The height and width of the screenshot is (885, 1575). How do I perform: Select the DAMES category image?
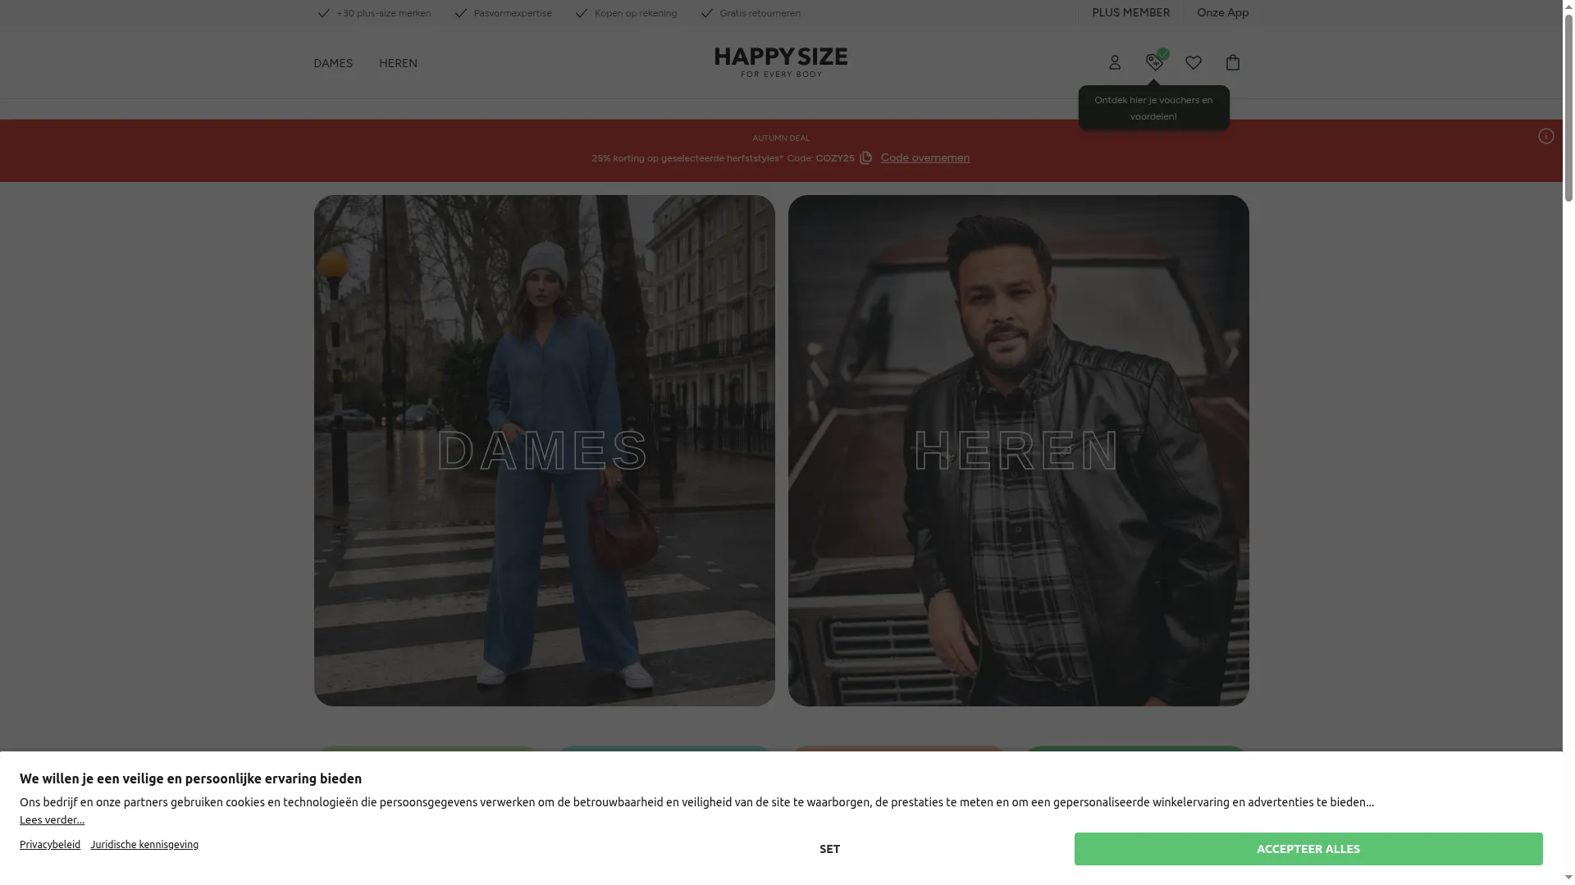coord(544,450)
